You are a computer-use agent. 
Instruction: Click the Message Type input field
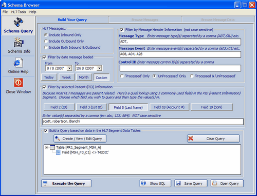tap(180, 42)
